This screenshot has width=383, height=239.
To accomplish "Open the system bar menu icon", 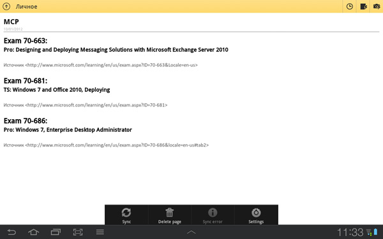I will tap(100, 232).
